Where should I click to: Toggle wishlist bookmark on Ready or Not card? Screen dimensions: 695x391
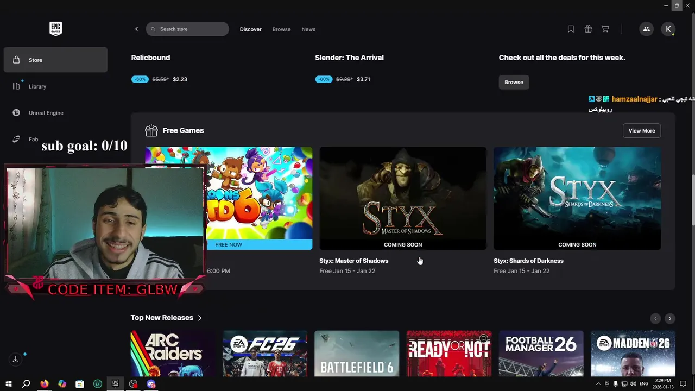pyautogui.click(x=483, y=339)
